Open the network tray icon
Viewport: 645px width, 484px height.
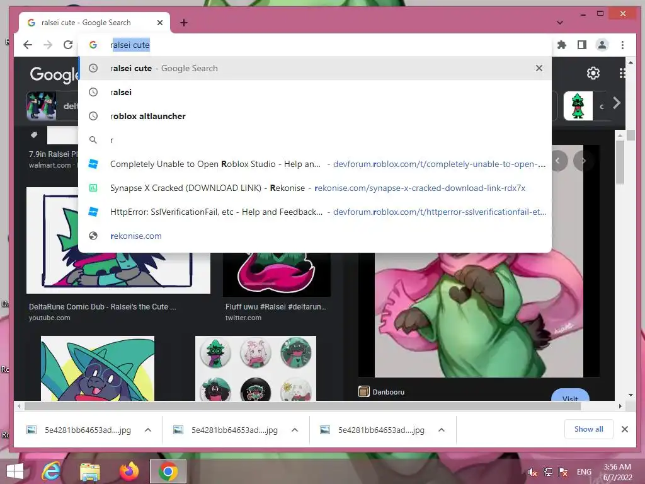pos(547,472)
